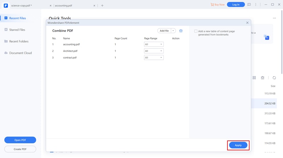Image resolution: width=283 pixels, height=158 pixels.
Task: Open the Quick Tools ellipsis menu
Action: [x=275, y=18]
